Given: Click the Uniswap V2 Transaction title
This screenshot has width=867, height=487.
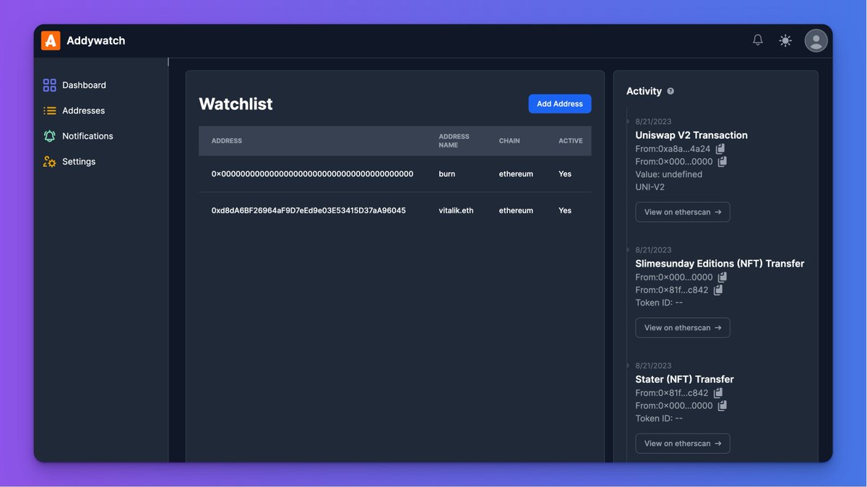Looking at the screenshot, I should (x=691, y=135).
